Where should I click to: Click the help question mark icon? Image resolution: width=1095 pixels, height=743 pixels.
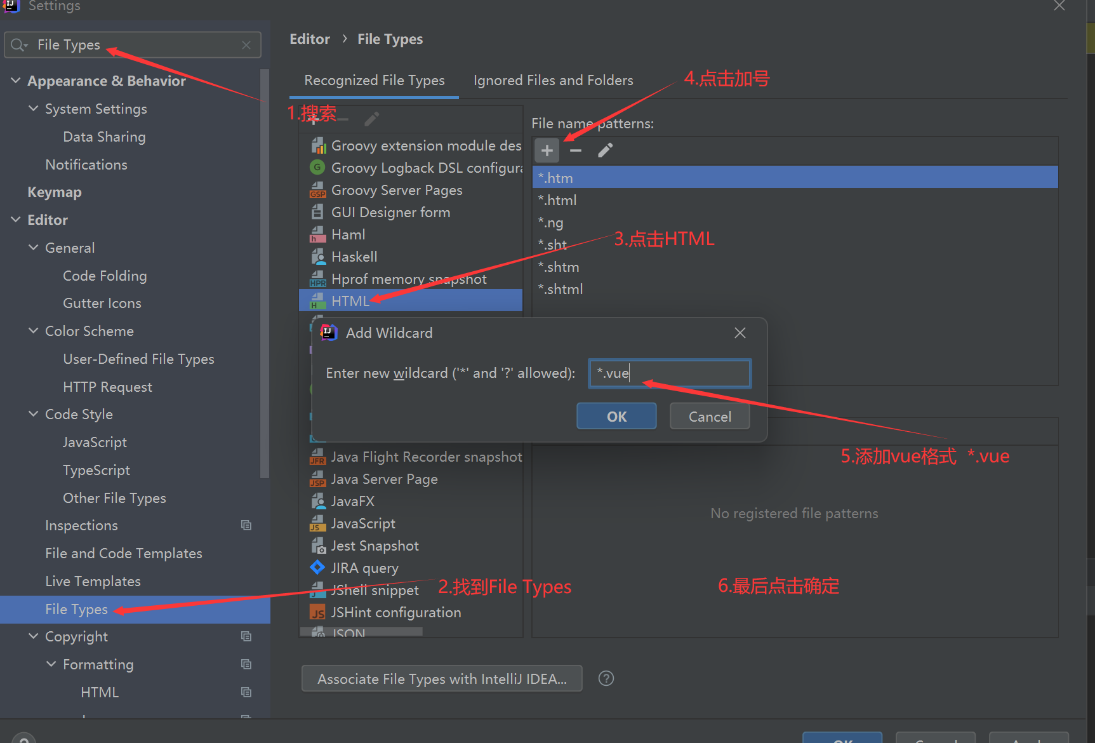tap(606, 678)
